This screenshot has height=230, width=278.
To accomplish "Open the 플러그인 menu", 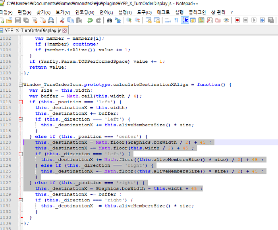I will pos(197,12).
